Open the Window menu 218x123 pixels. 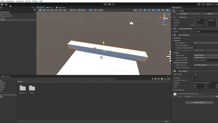click(x=35, y=1)
